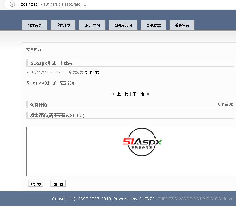Click the comment text area
This screenshot has height=217, width=236.
coord(131,151)
